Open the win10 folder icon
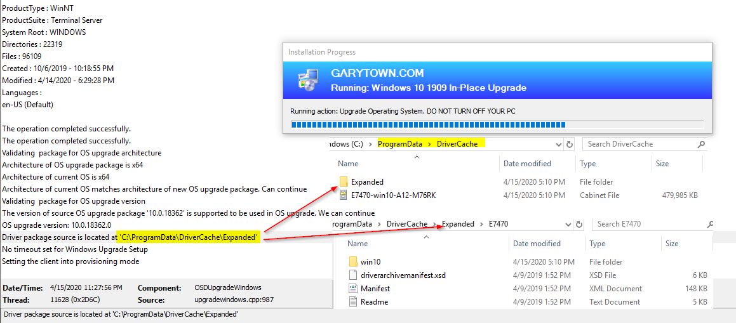This screenshot has height=323, width=736. pyautogui.click(x=354, y=261)
